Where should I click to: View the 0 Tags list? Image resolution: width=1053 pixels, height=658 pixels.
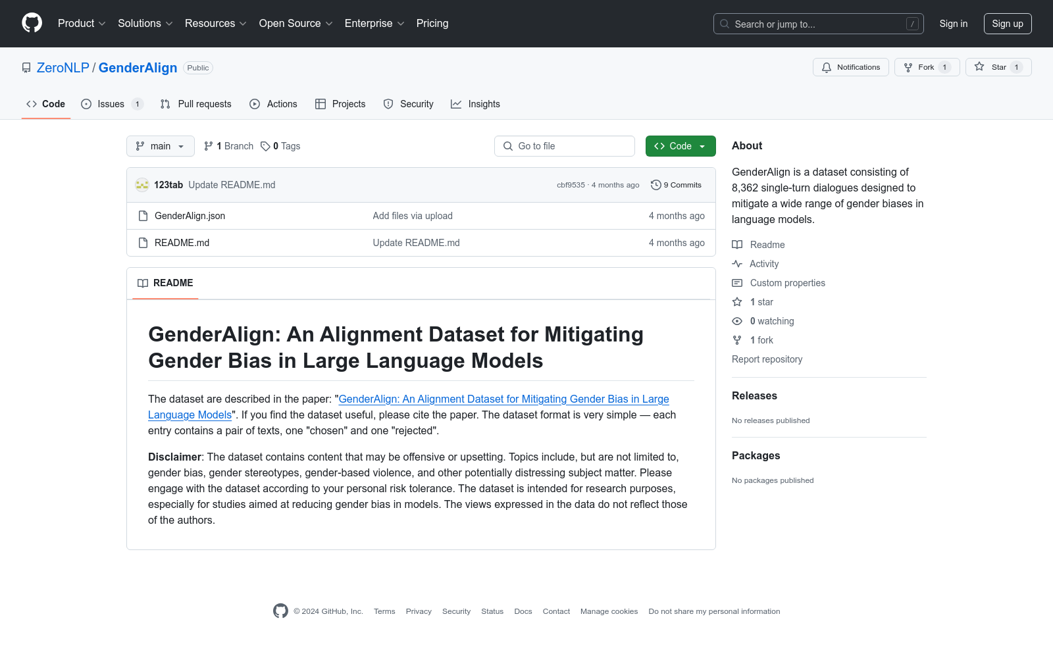click(280, 146)
